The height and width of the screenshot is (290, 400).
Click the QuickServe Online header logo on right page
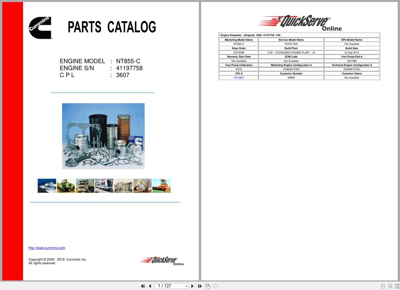coord(300,22)
